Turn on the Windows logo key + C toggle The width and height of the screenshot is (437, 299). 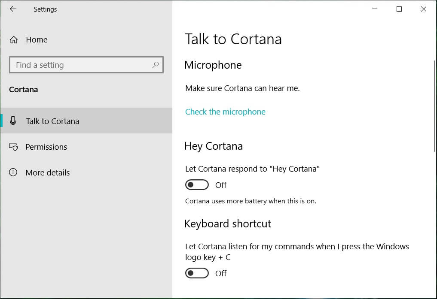click(x=197, y=273)
